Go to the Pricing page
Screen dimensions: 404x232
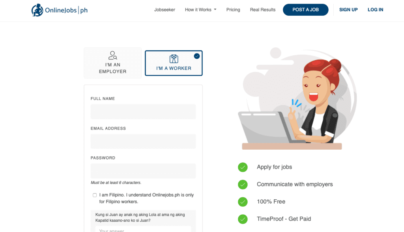click(x=233, y=10)
